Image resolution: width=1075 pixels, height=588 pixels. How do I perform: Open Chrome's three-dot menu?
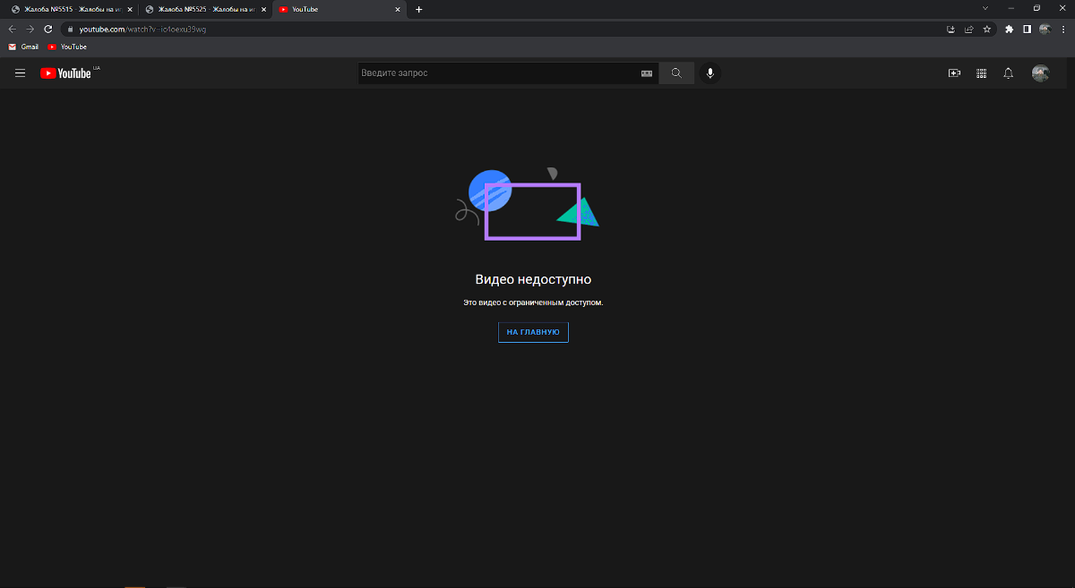click(1062, 29)
